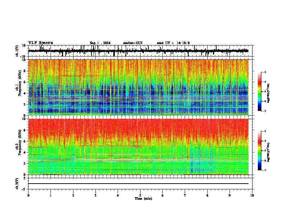
Task: Click the "ch.1(V)" waveform axis label
Action: pyautogui.click(x=17, y=51)
